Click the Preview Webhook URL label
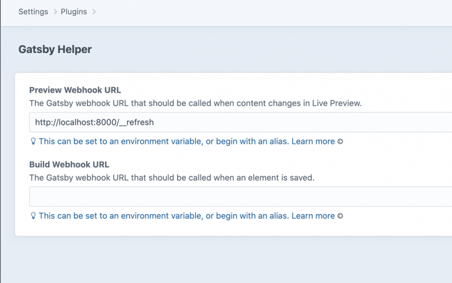The width and height of the screenshot is (452, 283). (x=75, y=90)
